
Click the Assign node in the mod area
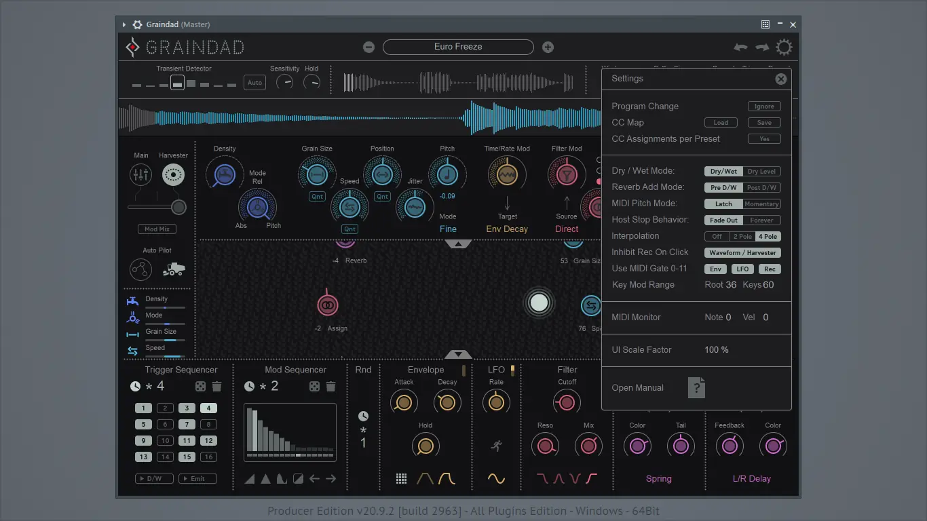click(x=327, y=305)
